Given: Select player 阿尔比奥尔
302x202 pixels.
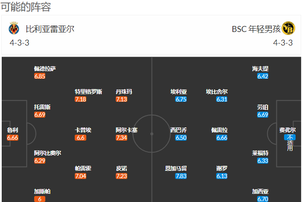Looking at the screenshot, I should tap(47, 153).
